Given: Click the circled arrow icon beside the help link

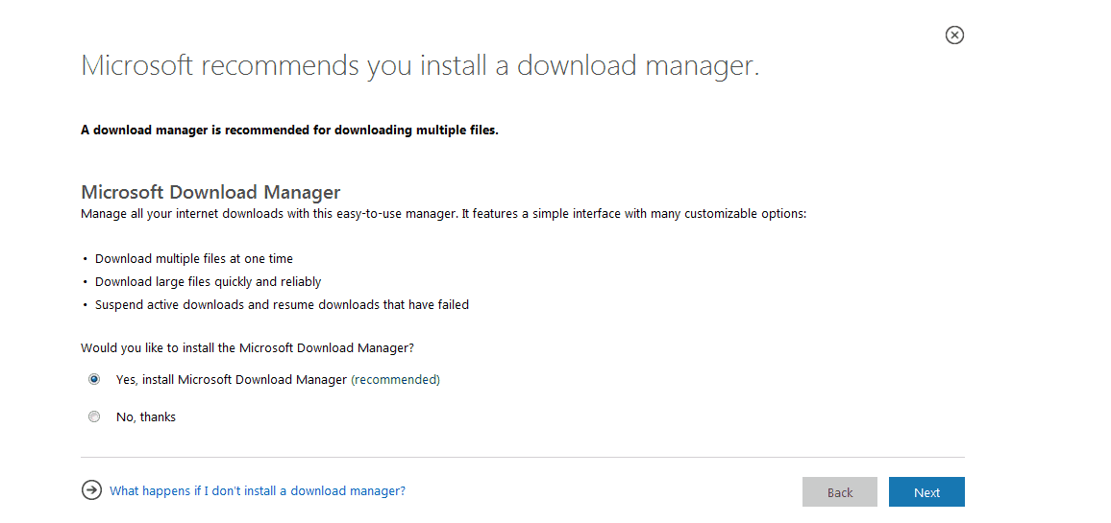Looking at the screenshot, I should point(91,489).
